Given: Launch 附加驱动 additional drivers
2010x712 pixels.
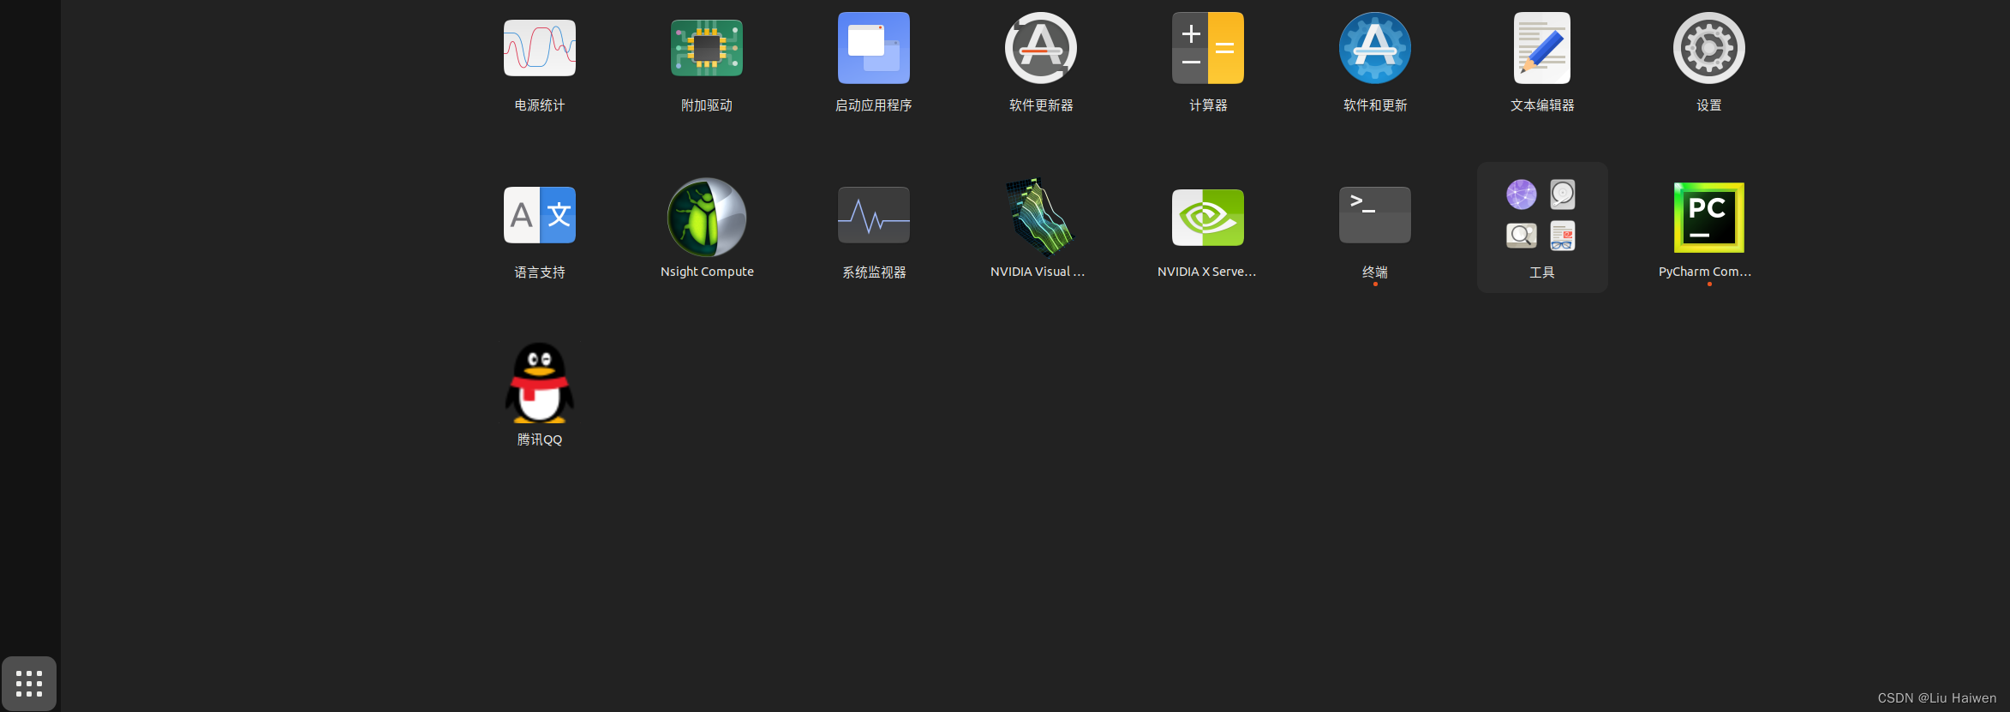Looking at the screenshot, I should (x=707, y=48).
